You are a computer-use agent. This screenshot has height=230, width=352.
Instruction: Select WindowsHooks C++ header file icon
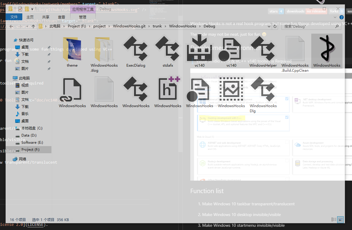tap(168, 92)
